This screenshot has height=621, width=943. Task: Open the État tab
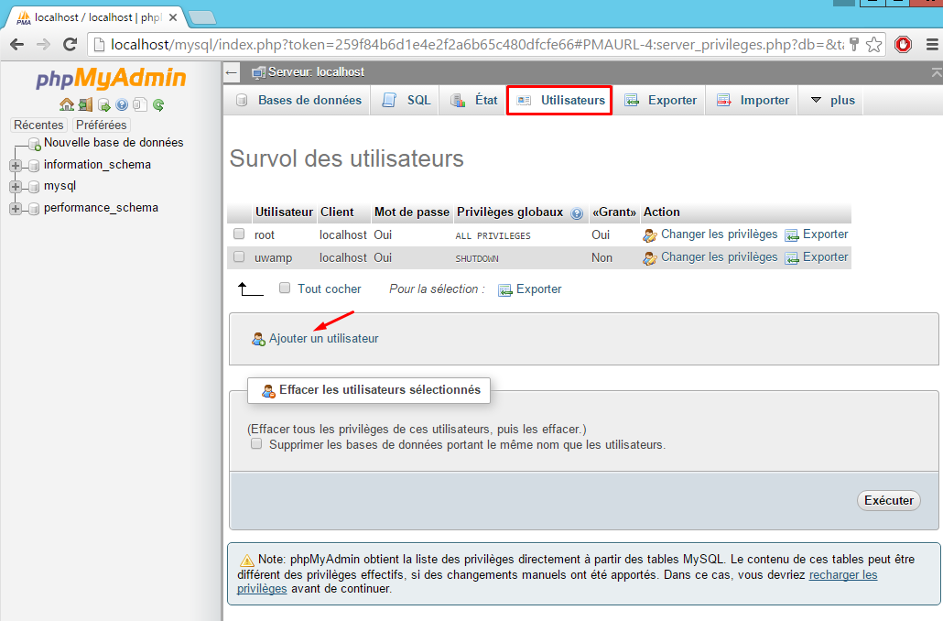click(474, 101)
